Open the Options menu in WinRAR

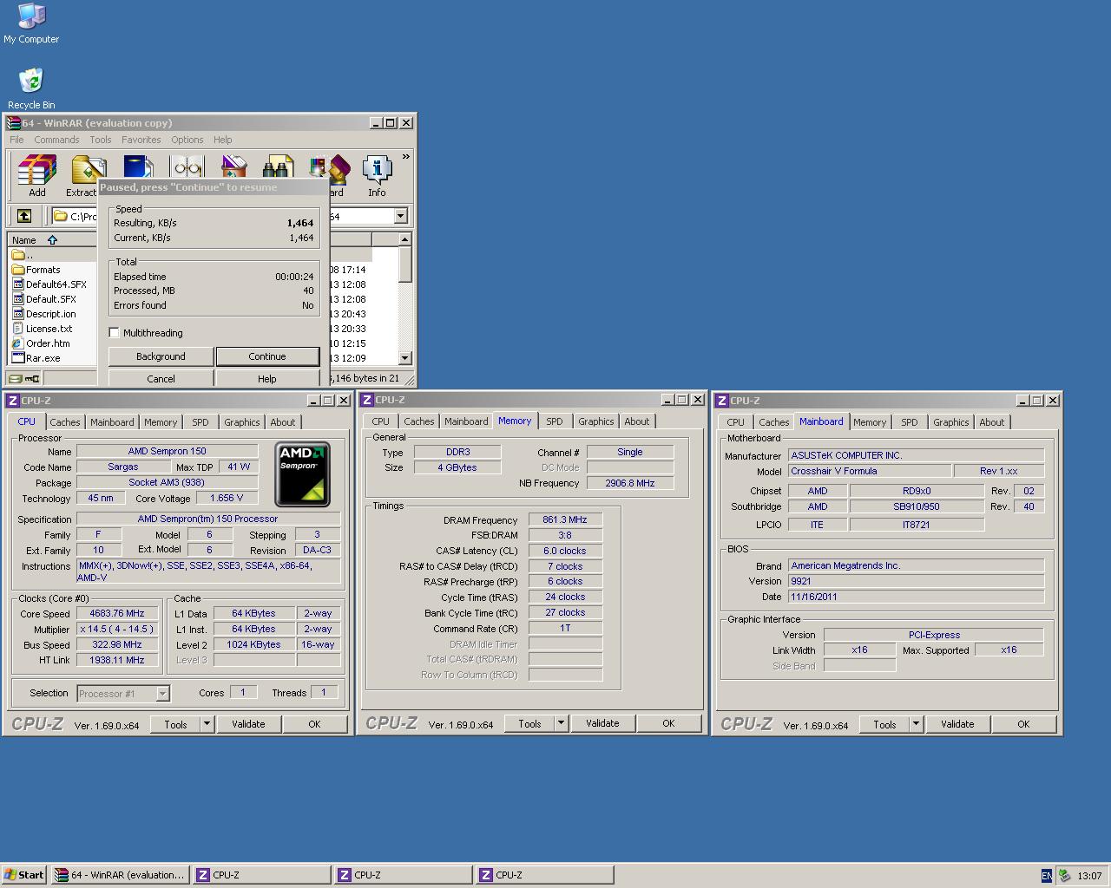(187, 140)
